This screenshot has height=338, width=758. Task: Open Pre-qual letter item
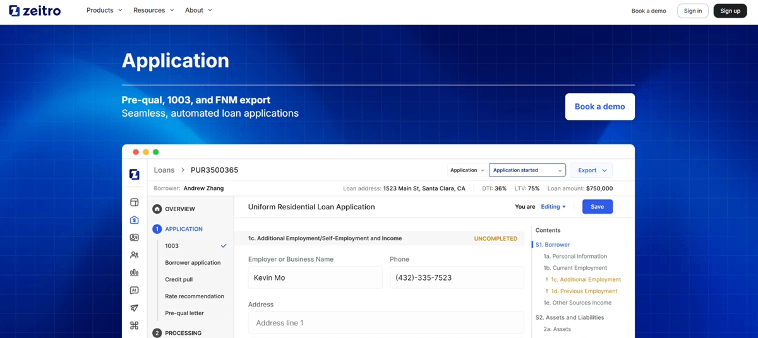[184, 313]
